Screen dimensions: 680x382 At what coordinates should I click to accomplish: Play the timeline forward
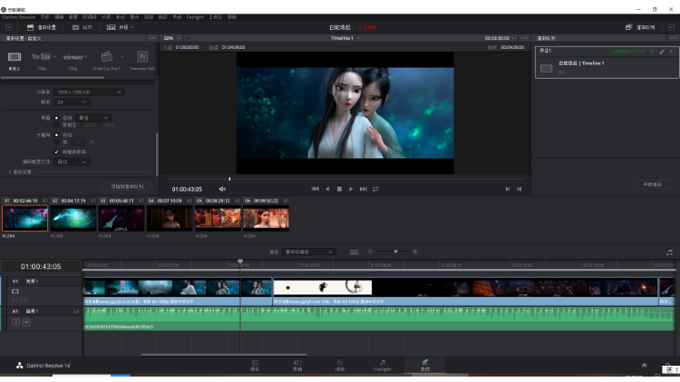(x=351, y=189)
